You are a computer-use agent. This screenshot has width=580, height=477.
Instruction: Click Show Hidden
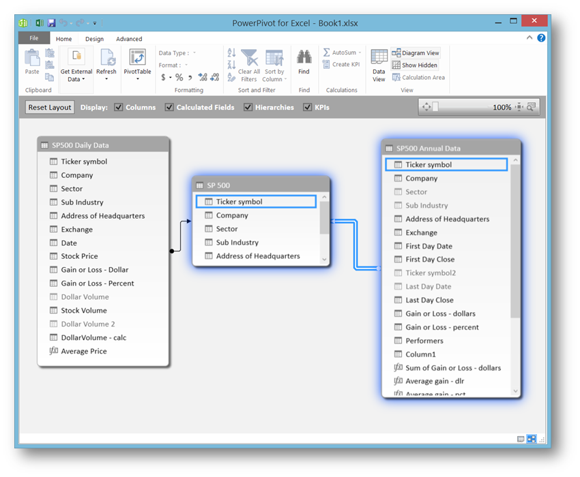tap(415, 65)
